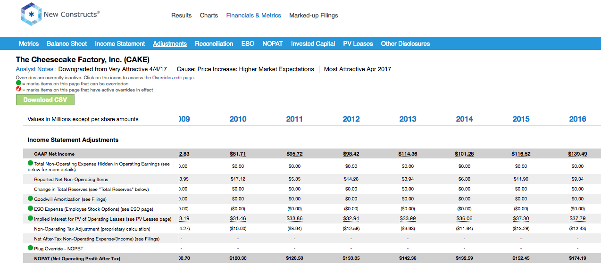Click GAAP Net Income value $98.42
The image size is (601, 273).
(351, 154)
